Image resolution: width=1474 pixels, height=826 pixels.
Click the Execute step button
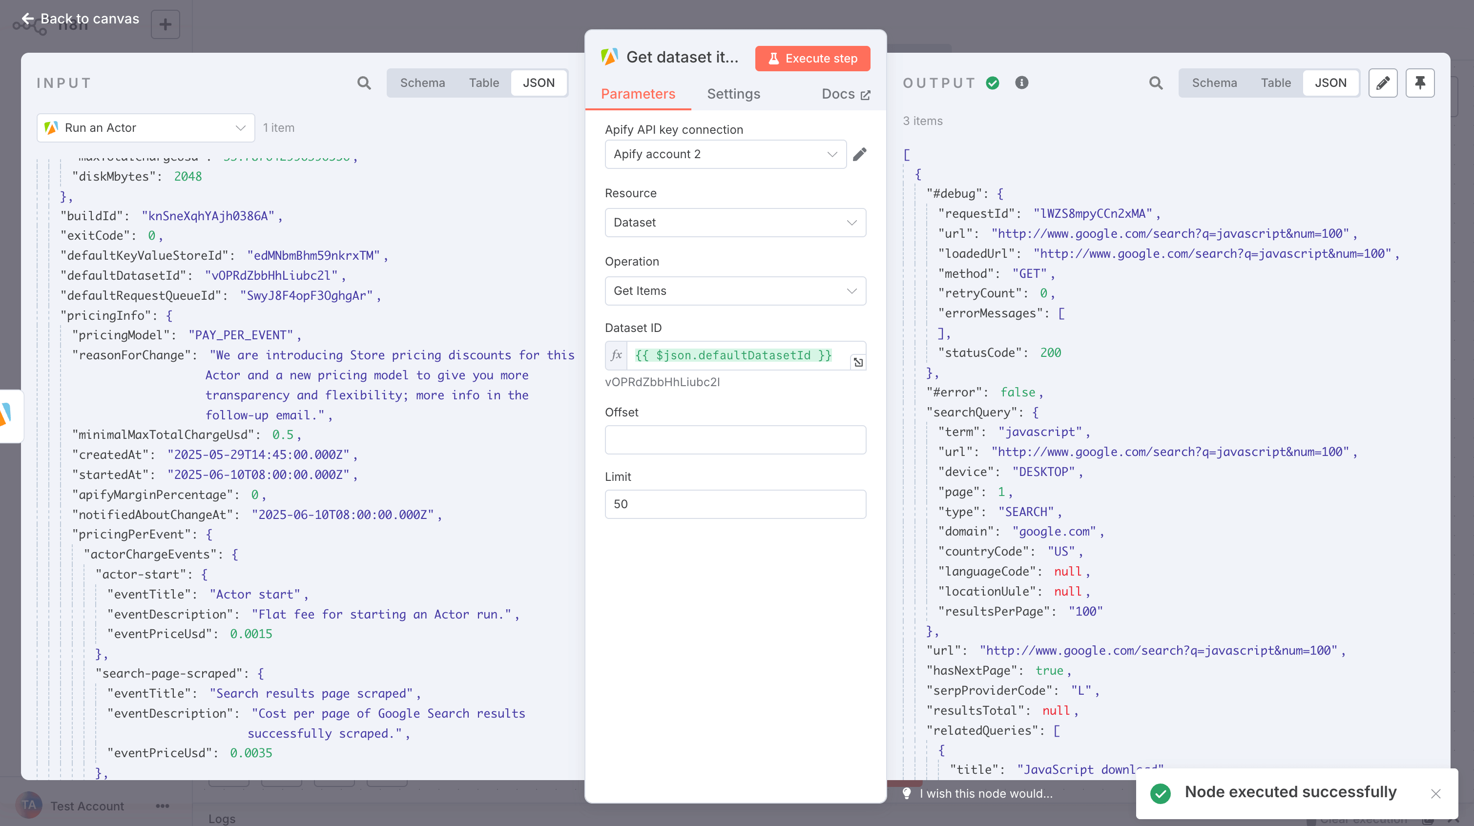(x=812, y=59)
